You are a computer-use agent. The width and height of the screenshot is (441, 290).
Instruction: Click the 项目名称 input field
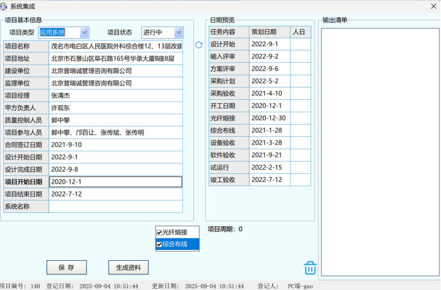click(x=116, y=46)
